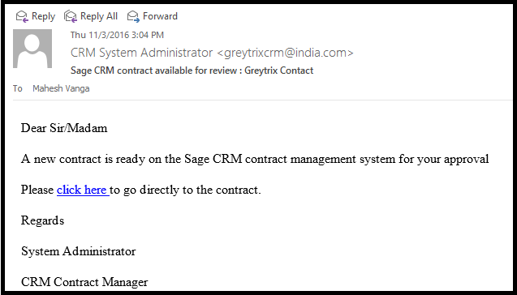Click the greytrixcrm@india.com sender address
The image size is (517, 295).
(x=285, y=53)
